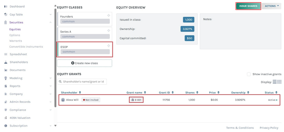
Task: Click the $0.05 price cell
Action: (214, 100)
